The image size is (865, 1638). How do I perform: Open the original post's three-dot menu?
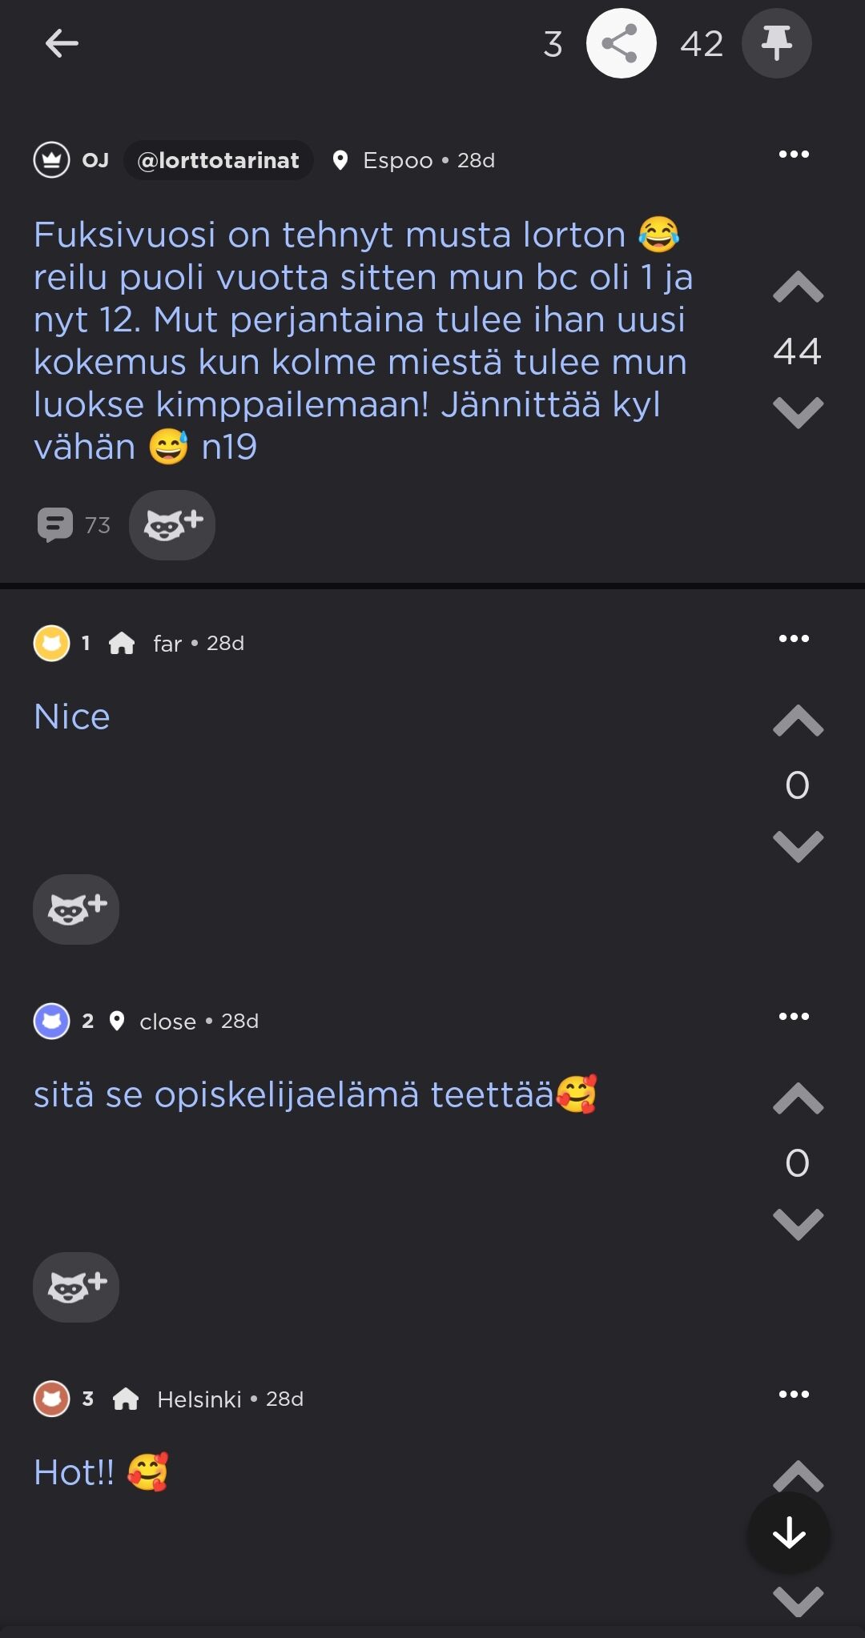click(x=794, y=155)
